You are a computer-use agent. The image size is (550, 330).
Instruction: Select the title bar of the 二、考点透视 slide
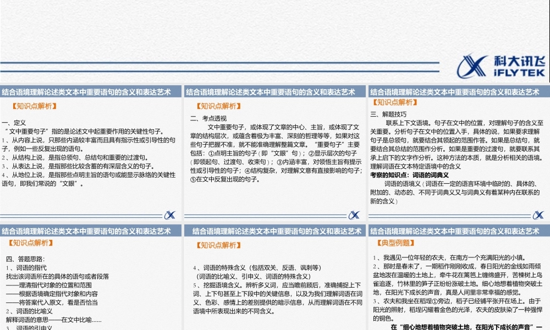tap(274, 92)
